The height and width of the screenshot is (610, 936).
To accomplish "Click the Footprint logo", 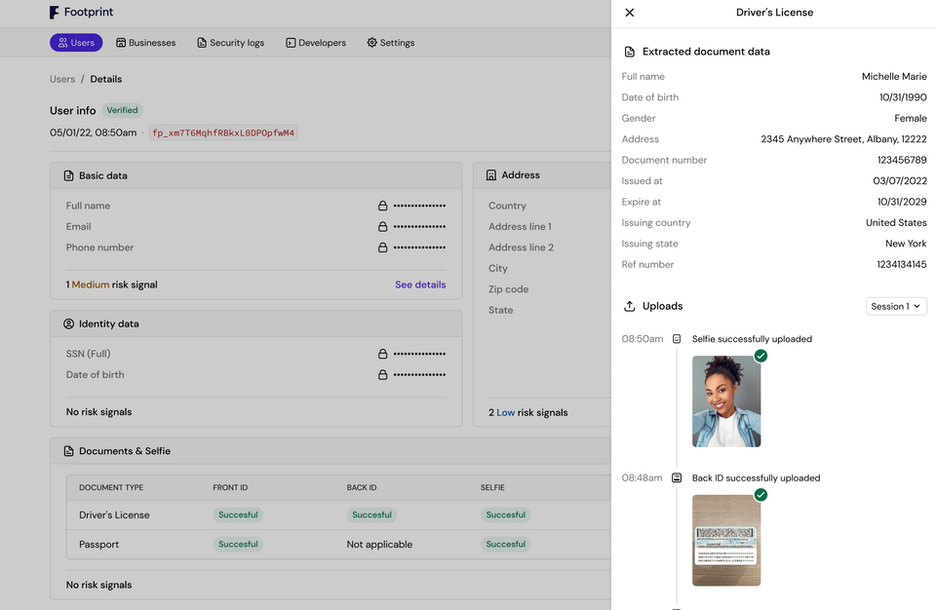I will pyautogui.click(x=80, y=14).
